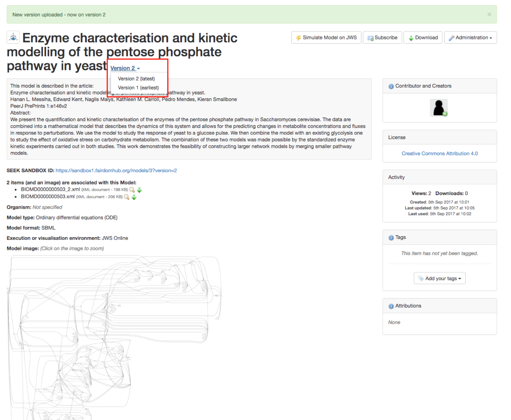Expand the Add your tags dropdown
Viewport: 511px width, 420px height.
pos(439,279)
